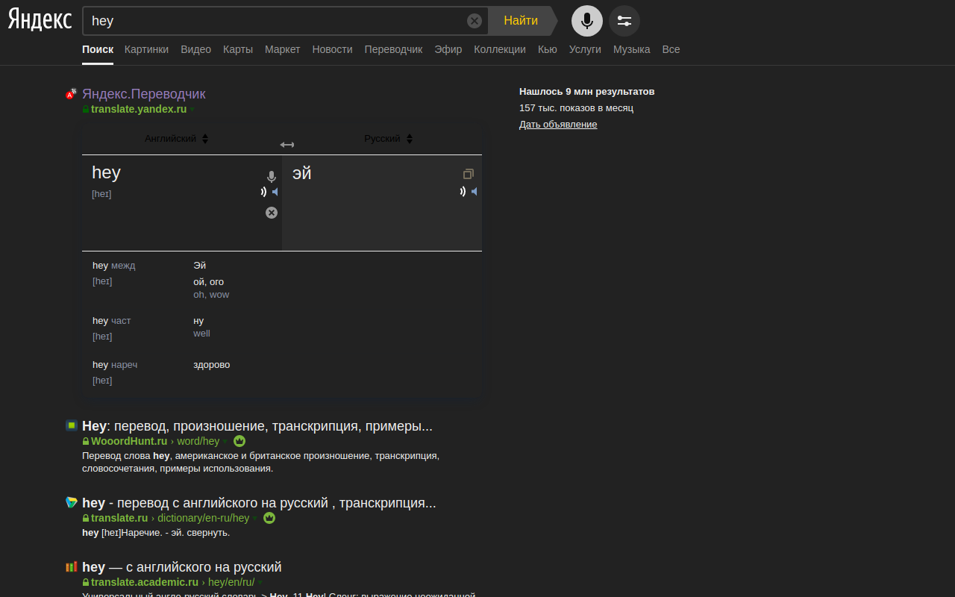Click the microphone icon in translator input

[272, 177]
